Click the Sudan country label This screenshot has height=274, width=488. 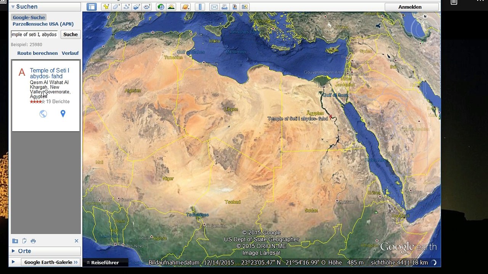311,210
